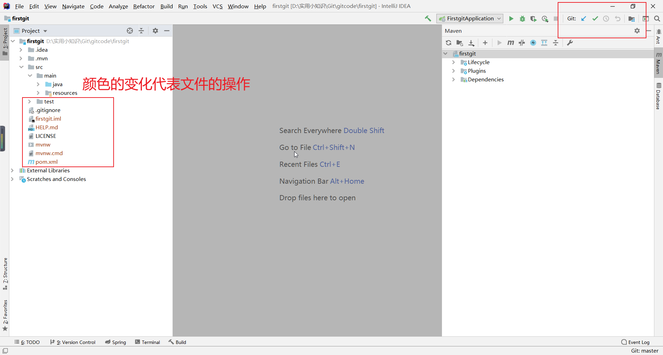This screenshot has width=663, height=355.
Task: Click Maven Download Sources icon
Action: 471,43
